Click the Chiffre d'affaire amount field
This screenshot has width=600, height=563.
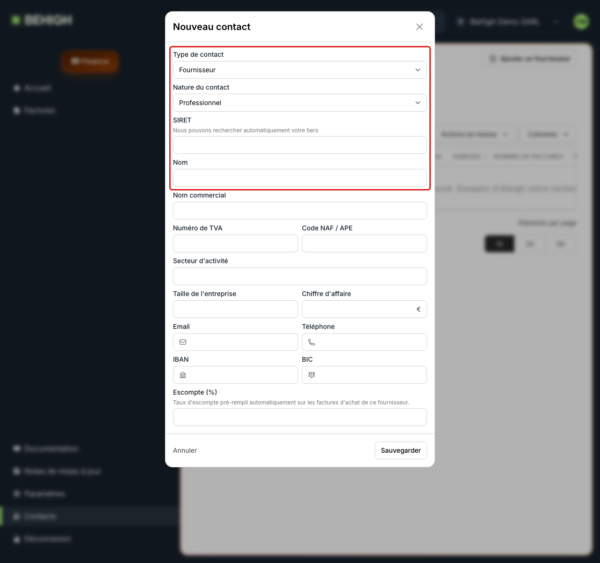tap(364, 309)
